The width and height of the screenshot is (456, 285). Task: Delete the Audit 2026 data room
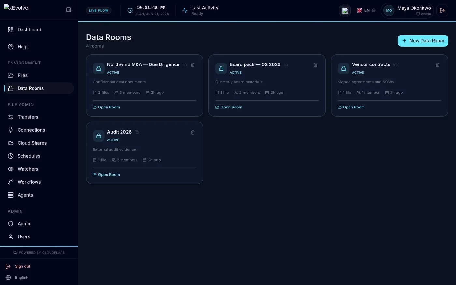click(193, 132)
